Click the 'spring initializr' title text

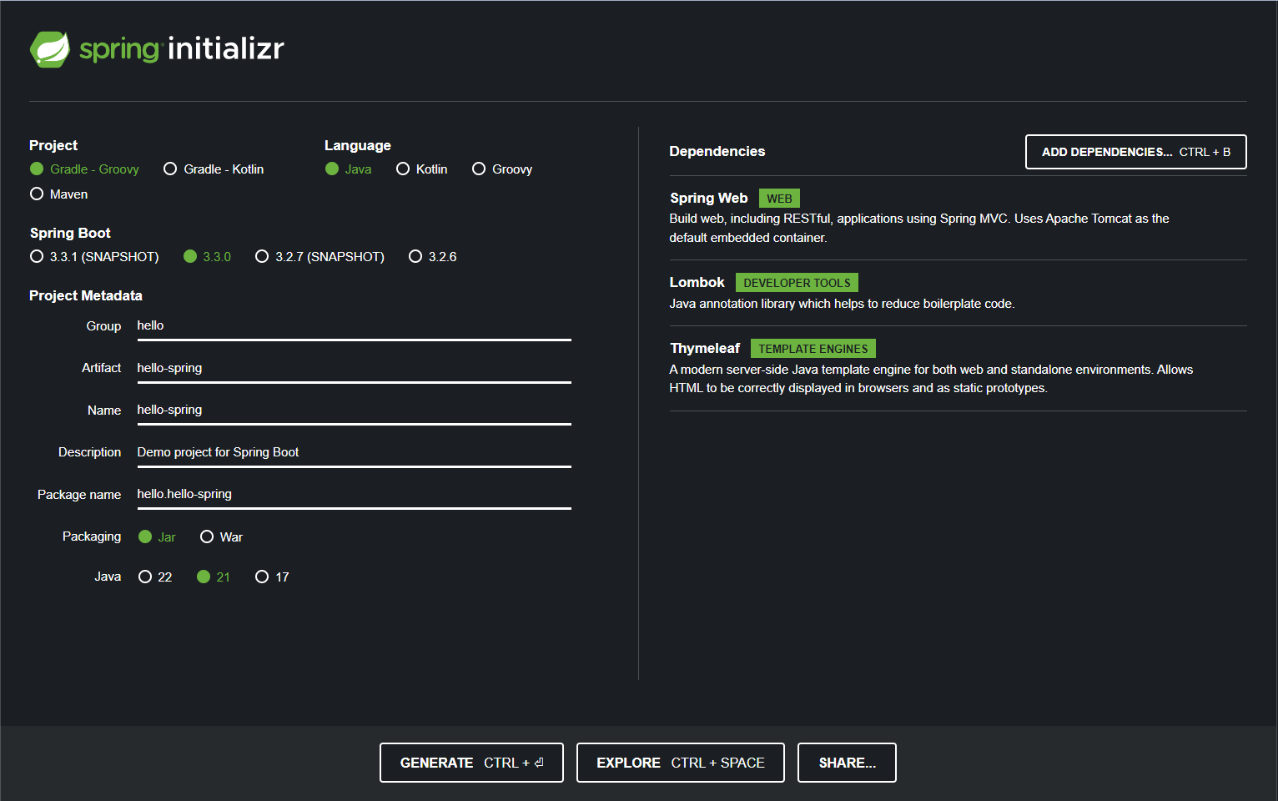[182, 49]
